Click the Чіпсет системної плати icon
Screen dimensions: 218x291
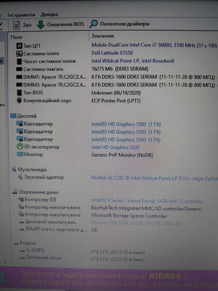coord(19,62)
